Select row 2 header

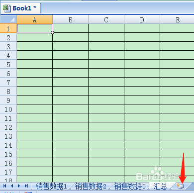(8, 37)
